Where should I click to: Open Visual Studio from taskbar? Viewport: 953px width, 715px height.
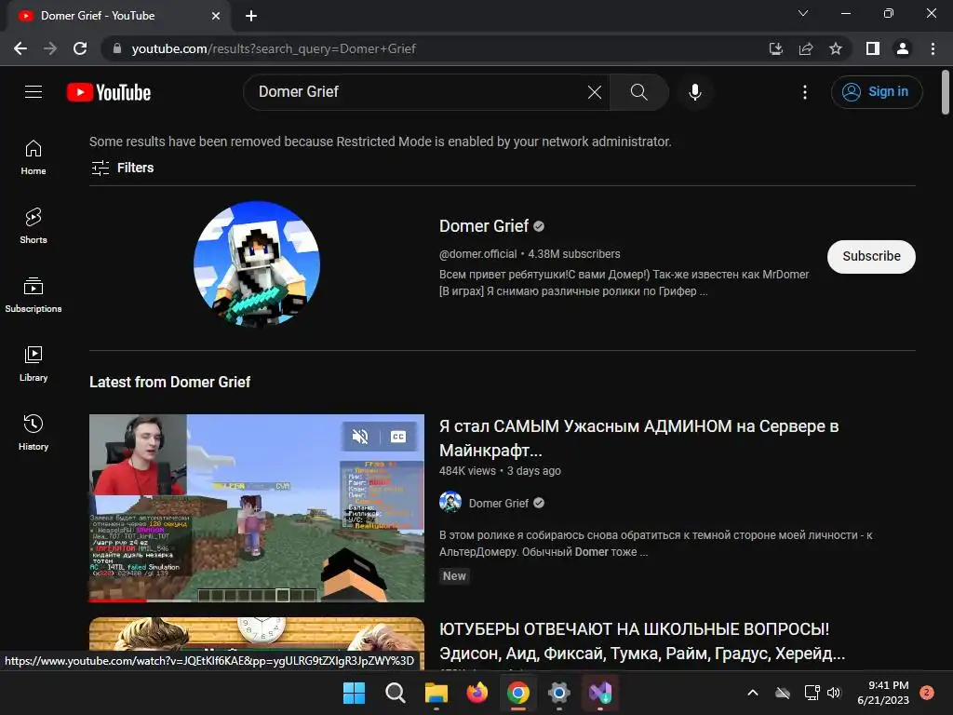600,693
